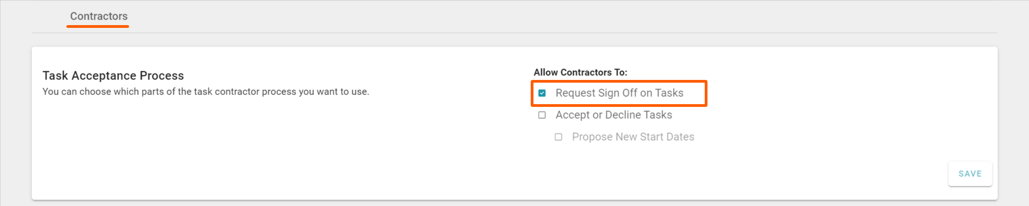Screen dimensions: 1029x206
Task: Click the word "Dates" in the indented option
Action: (x=681, y=137)
